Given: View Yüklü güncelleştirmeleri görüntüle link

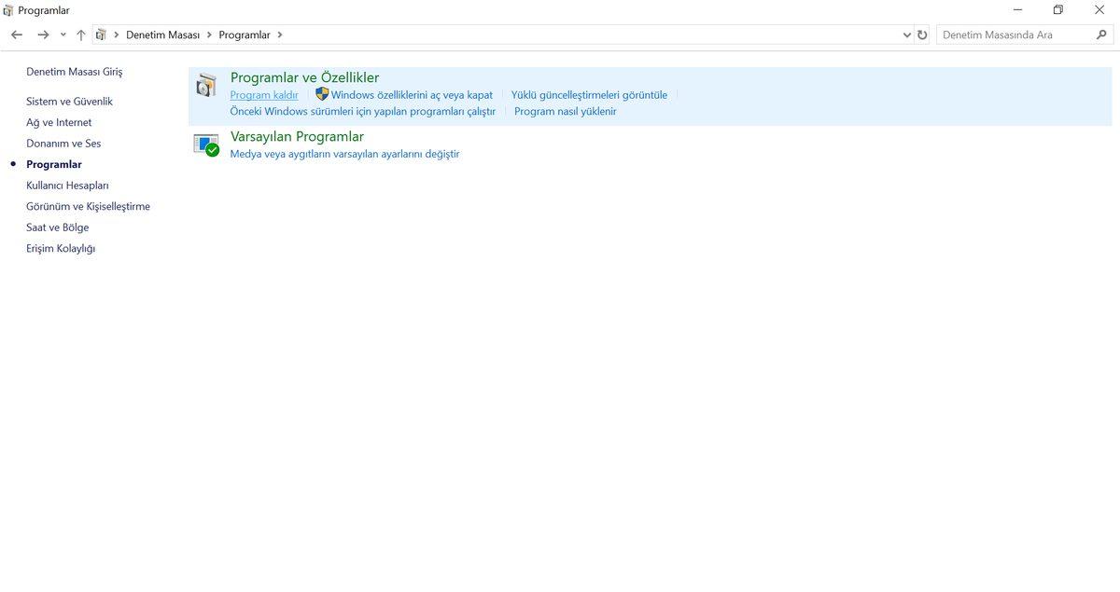Looking at the screenshot, I should [x=589, y=95].
